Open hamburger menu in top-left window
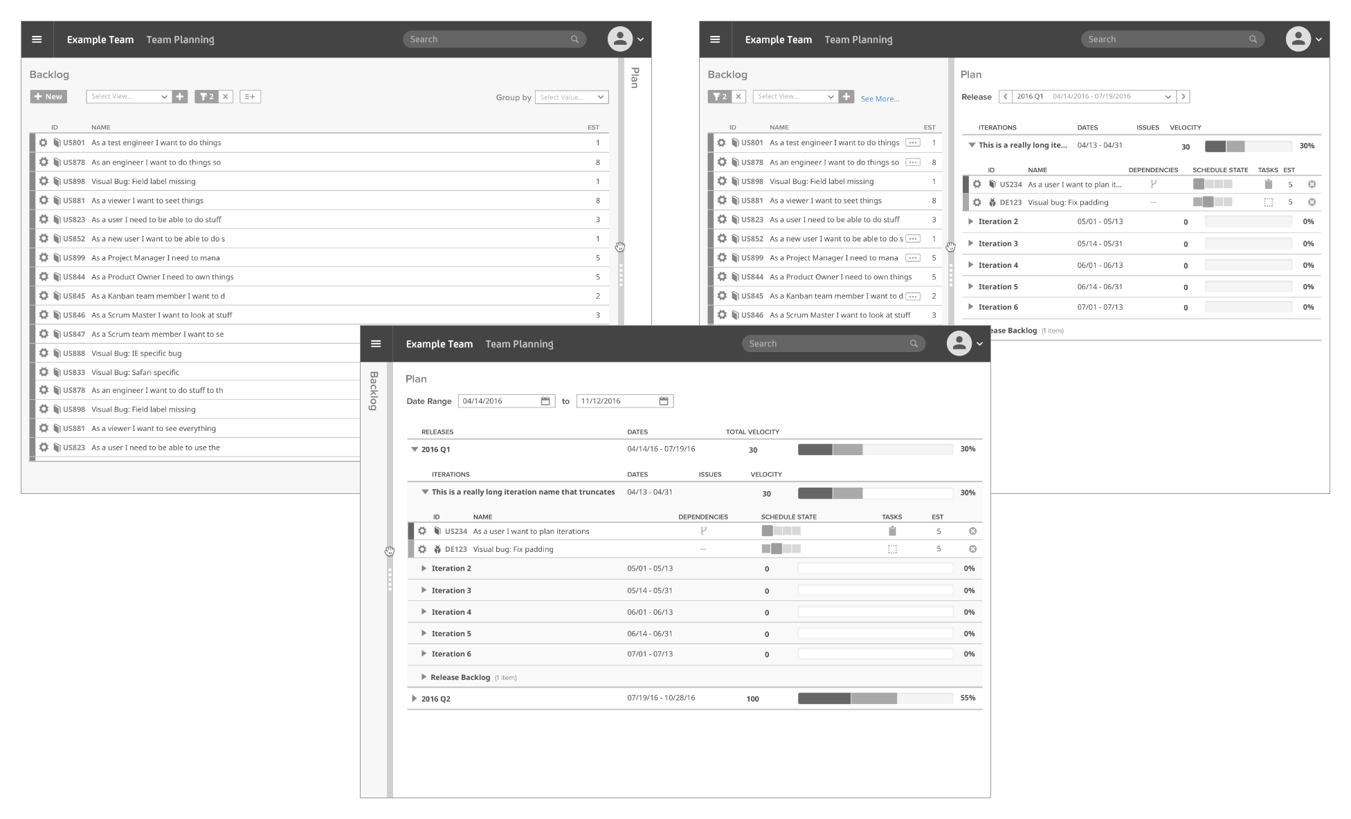This screenshot has width=1351, height=819. click(37, 39)
